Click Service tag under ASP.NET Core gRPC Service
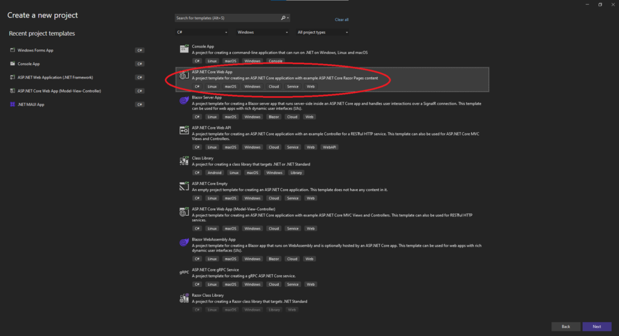 pos(293,284)
